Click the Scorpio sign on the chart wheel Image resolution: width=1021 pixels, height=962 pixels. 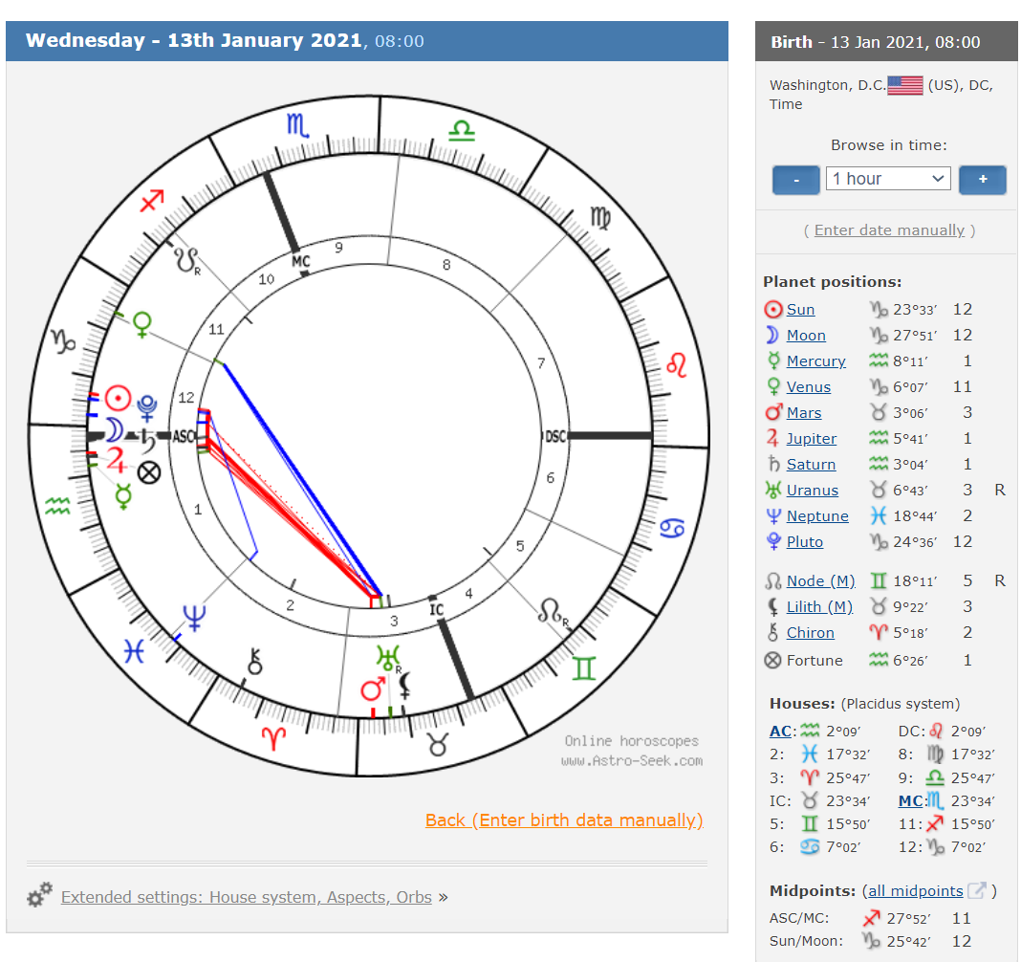(x=297, y=124)
